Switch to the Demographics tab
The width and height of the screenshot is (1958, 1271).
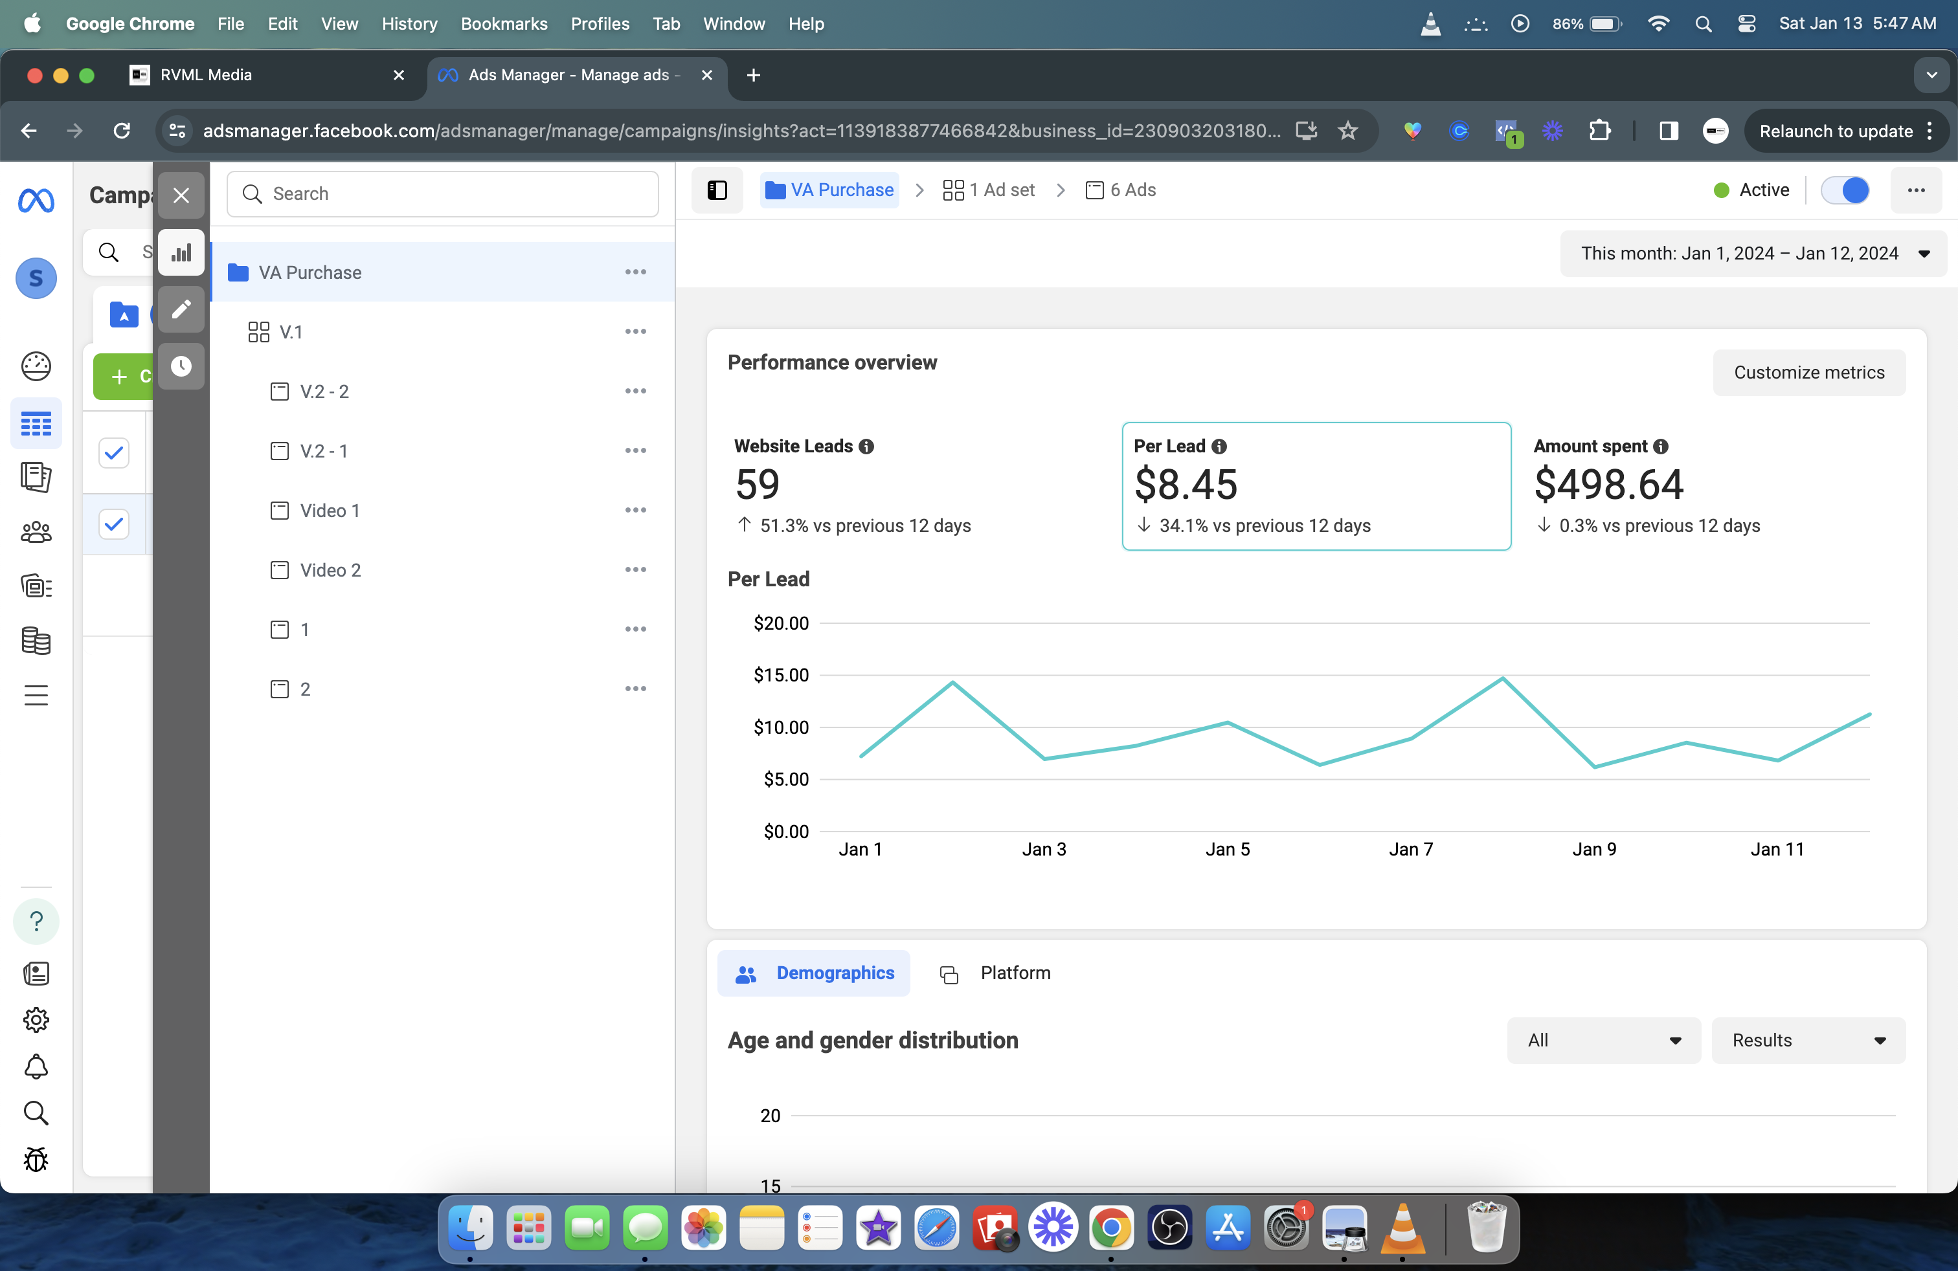(x=814, y=973)
